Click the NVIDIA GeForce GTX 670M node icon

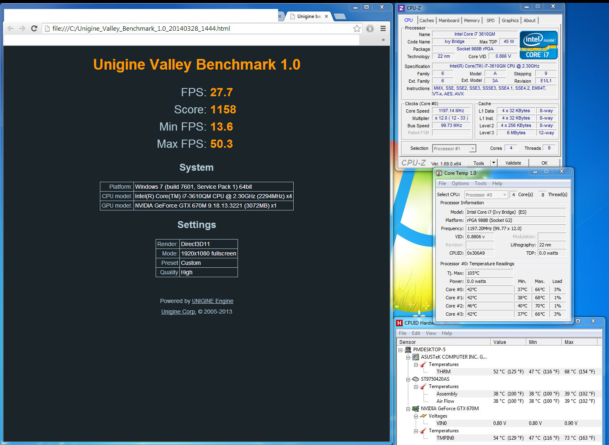[x=416, y=409]
